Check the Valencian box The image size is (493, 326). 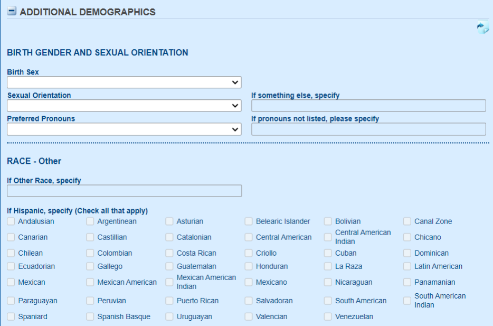249,316
